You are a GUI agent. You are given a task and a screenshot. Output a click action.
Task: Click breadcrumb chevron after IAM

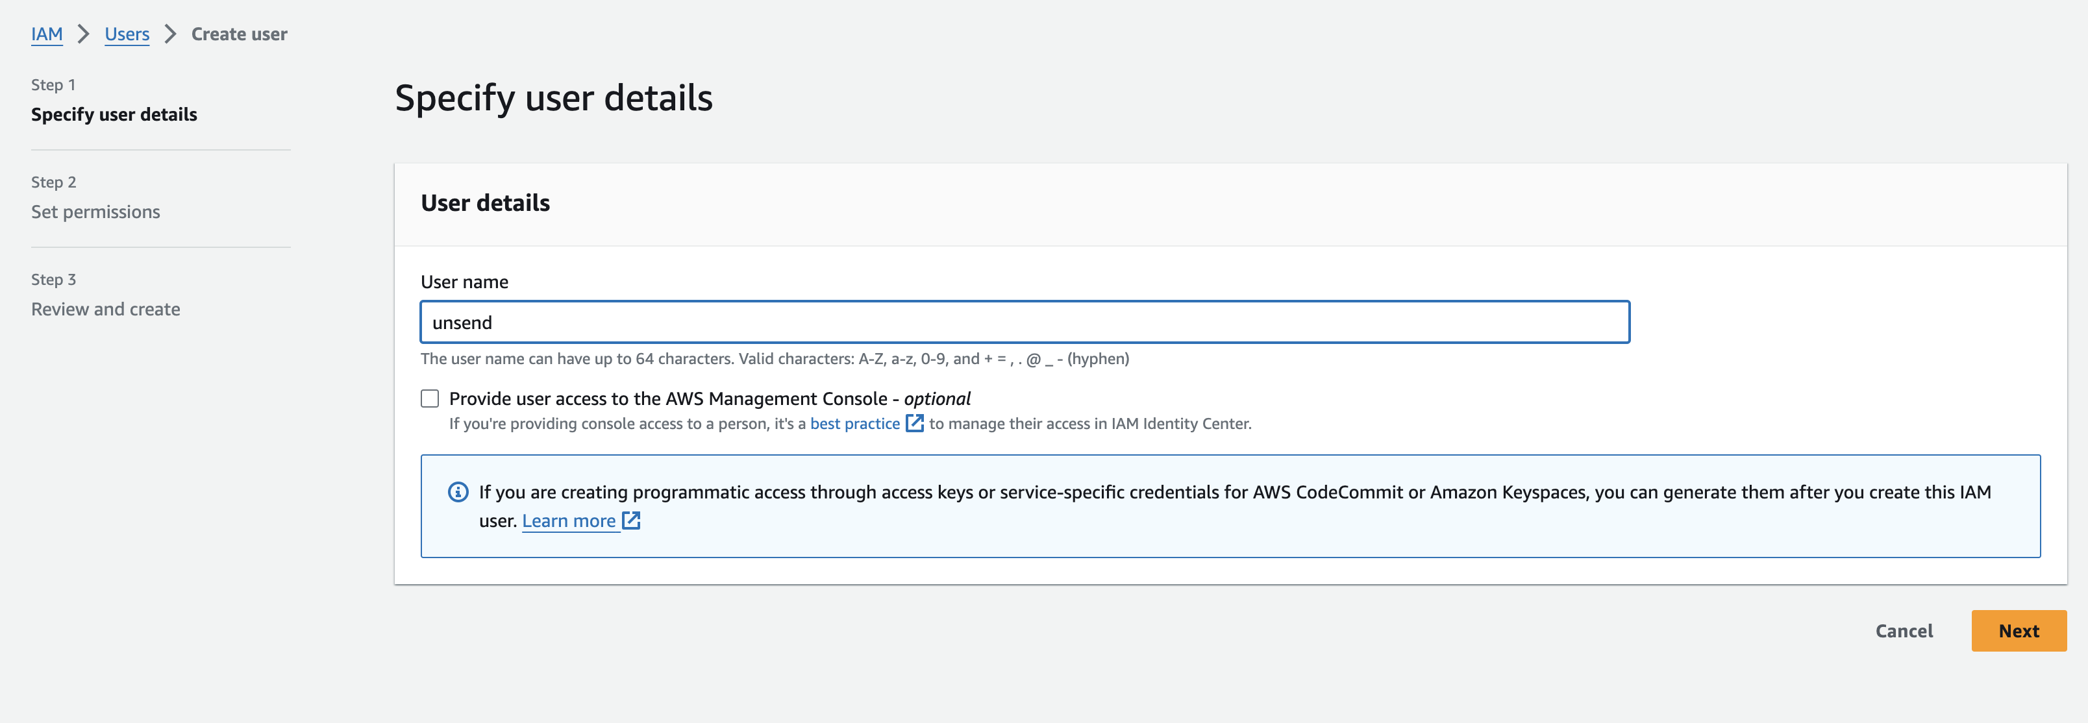pos(84,34)
